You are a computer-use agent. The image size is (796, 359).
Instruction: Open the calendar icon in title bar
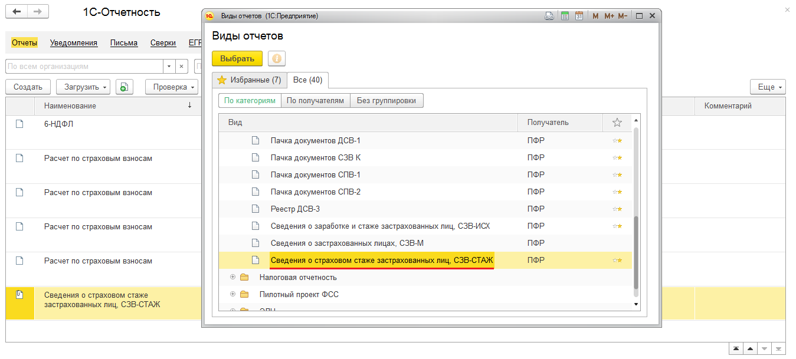coord(579,16)
